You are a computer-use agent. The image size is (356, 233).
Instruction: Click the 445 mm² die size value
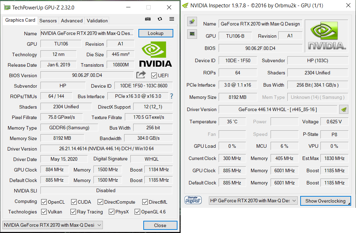click(121, 54)
